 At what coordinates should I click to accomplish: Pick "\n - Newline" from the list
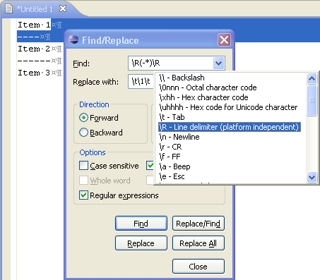click(179, 137)
